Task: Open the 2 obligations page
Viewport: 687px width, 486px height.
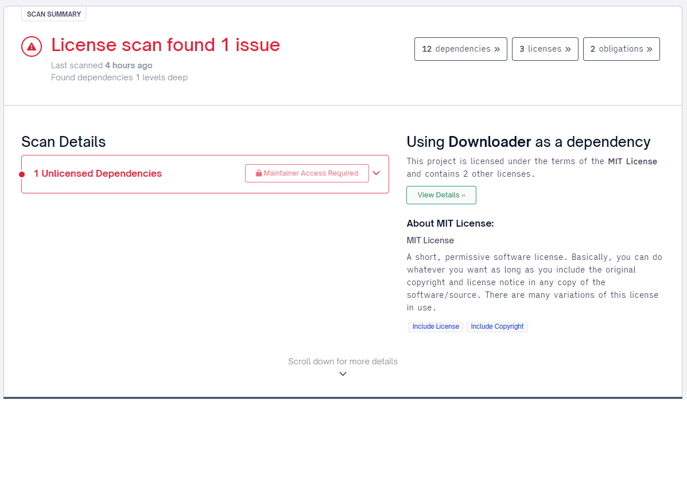Action: click(x=621, y=49)
